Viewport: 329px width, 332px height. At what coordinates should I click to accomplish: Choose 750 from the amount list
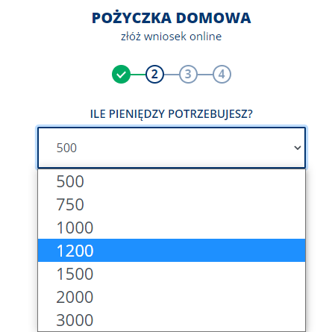172,204
